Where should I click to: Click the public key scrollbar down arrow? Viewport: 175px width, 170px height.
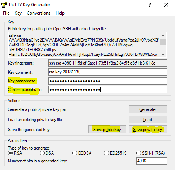[163, 54]
